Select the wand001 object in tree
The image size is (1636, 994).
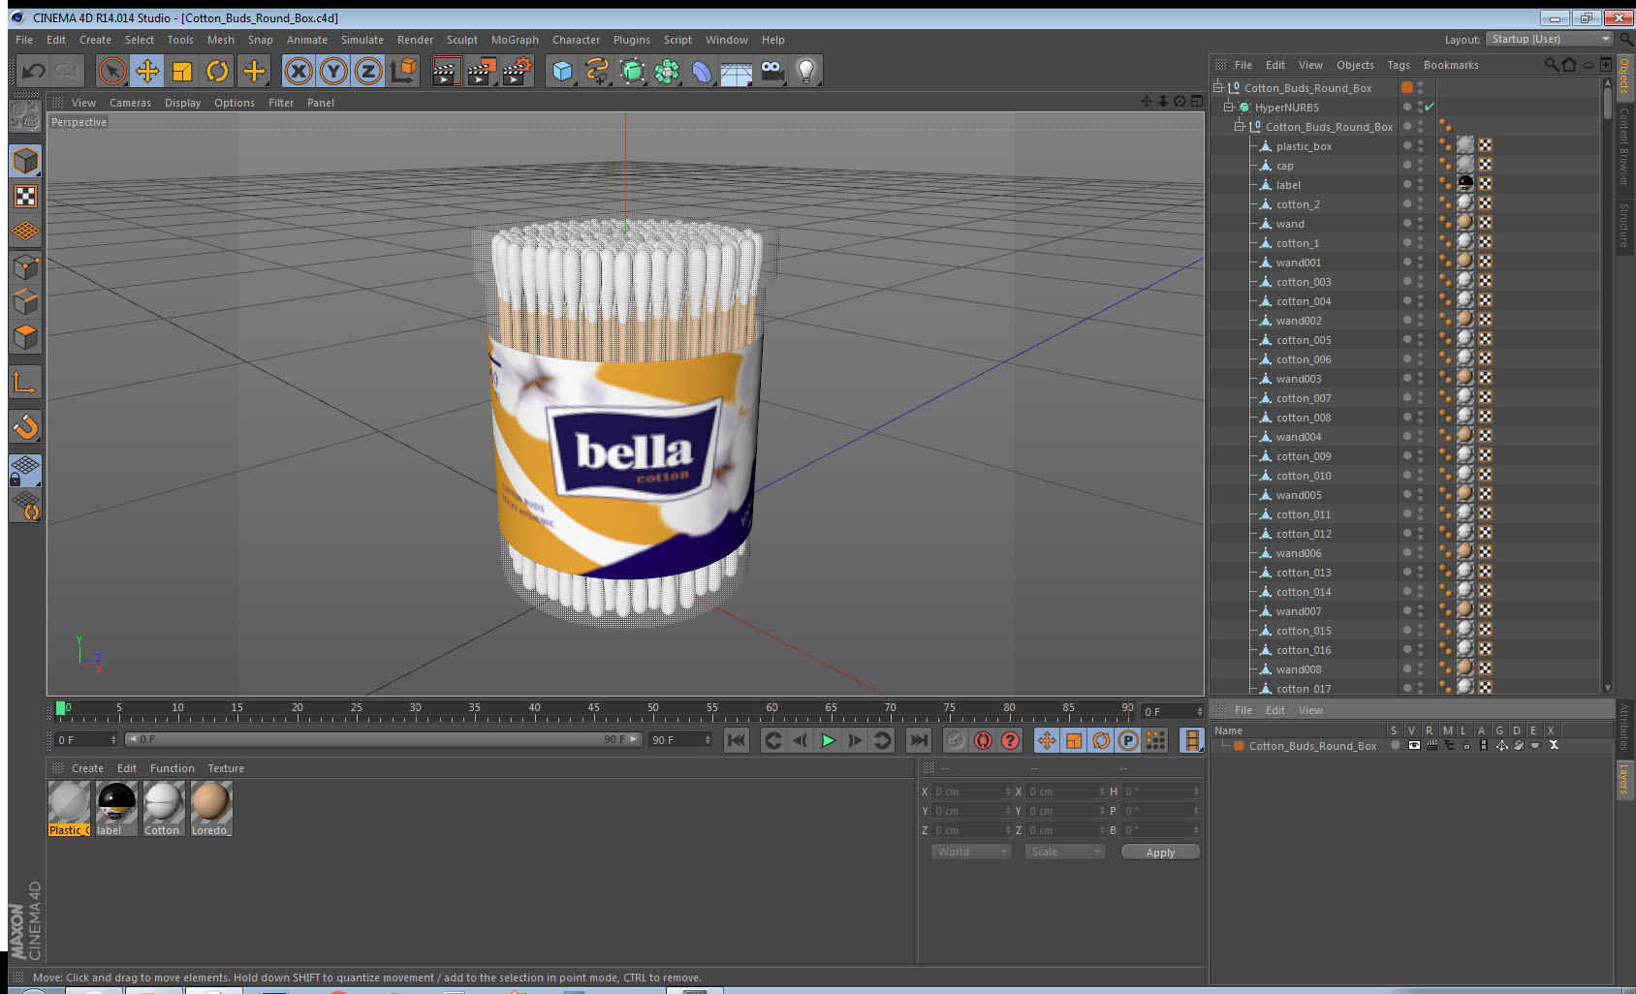(1299, 263)
